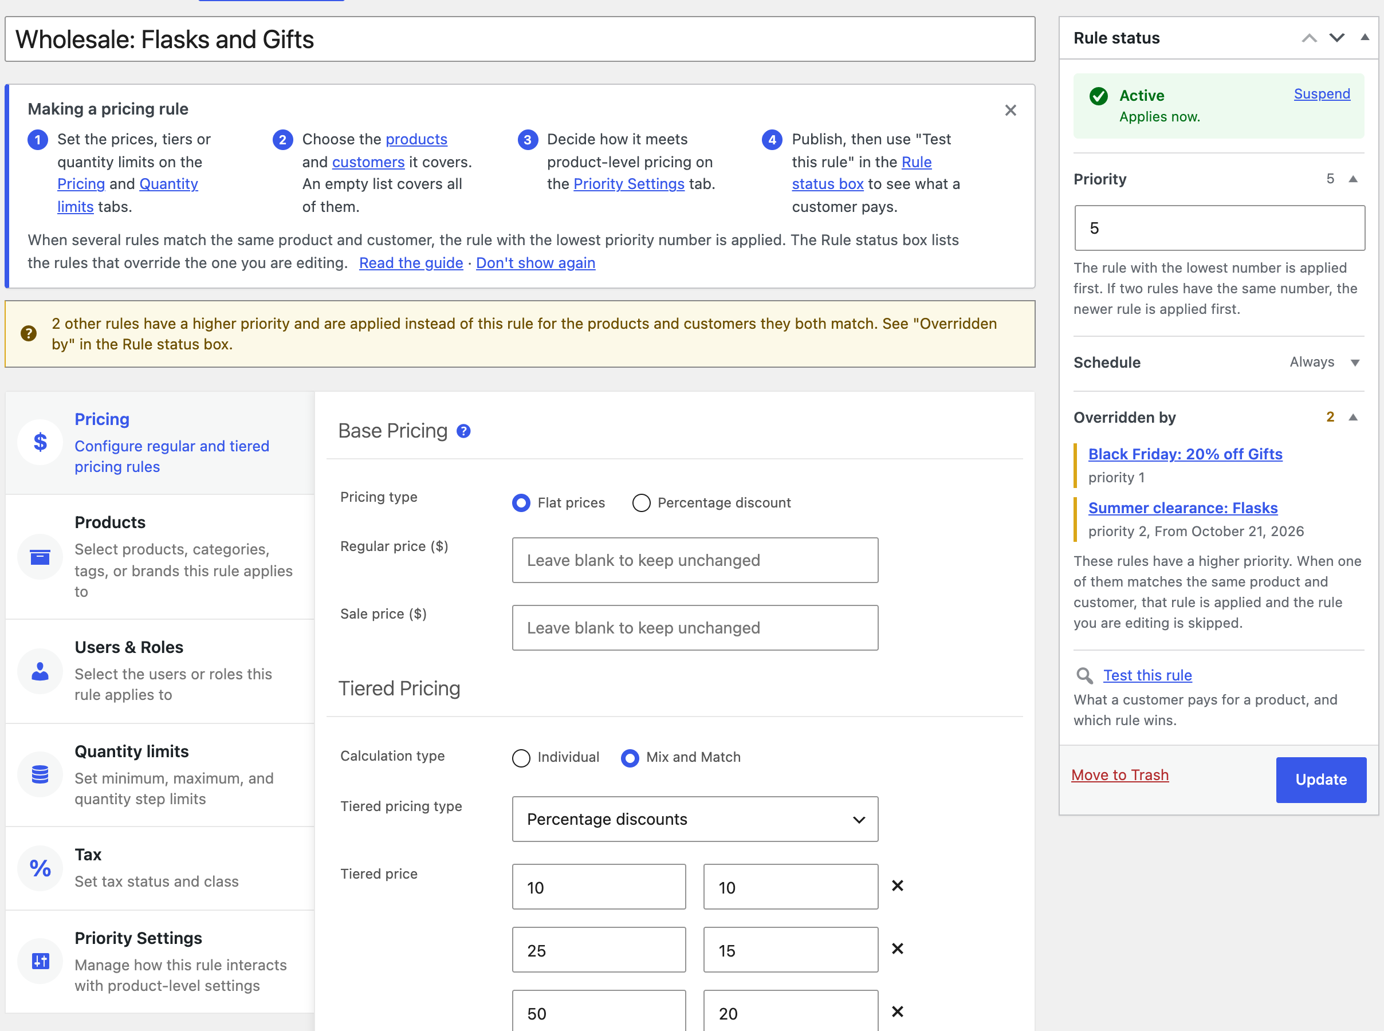Click the Update button
The image size is (1384, 1031).
point(1320,780)
